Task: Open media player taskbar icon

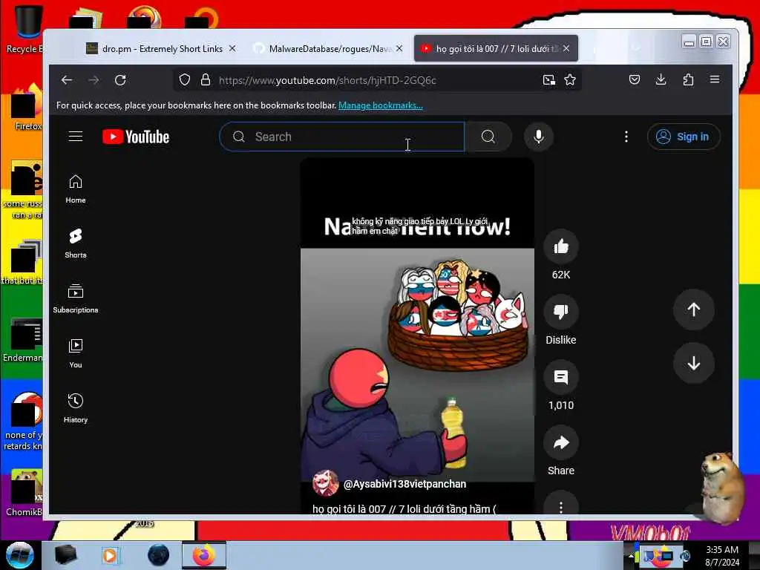Action: coord(110,555)
